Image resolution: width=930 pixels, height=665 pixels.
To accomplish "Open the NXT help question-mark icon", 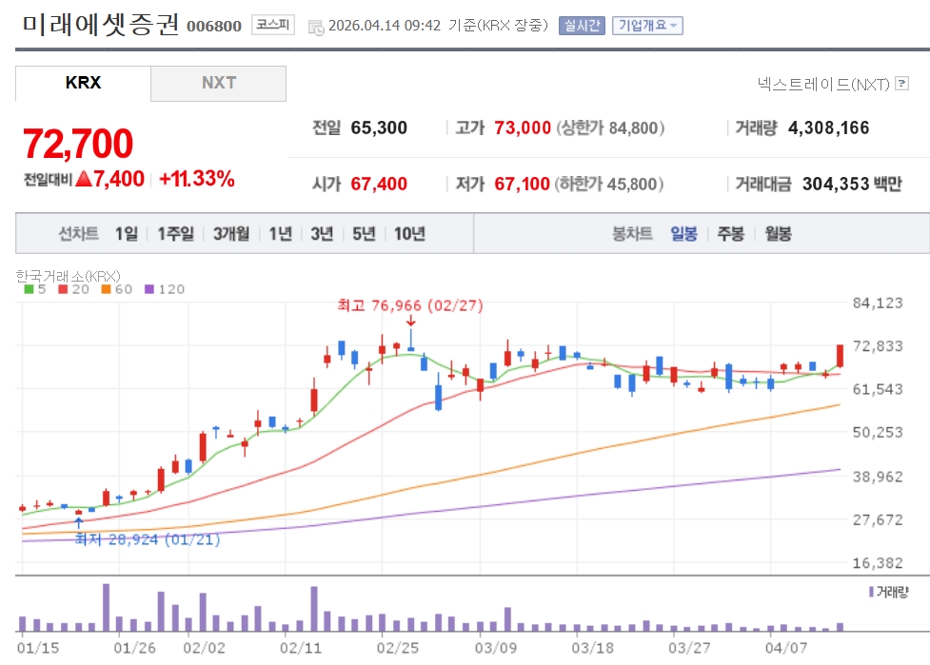I will click(x=901, y=84).
